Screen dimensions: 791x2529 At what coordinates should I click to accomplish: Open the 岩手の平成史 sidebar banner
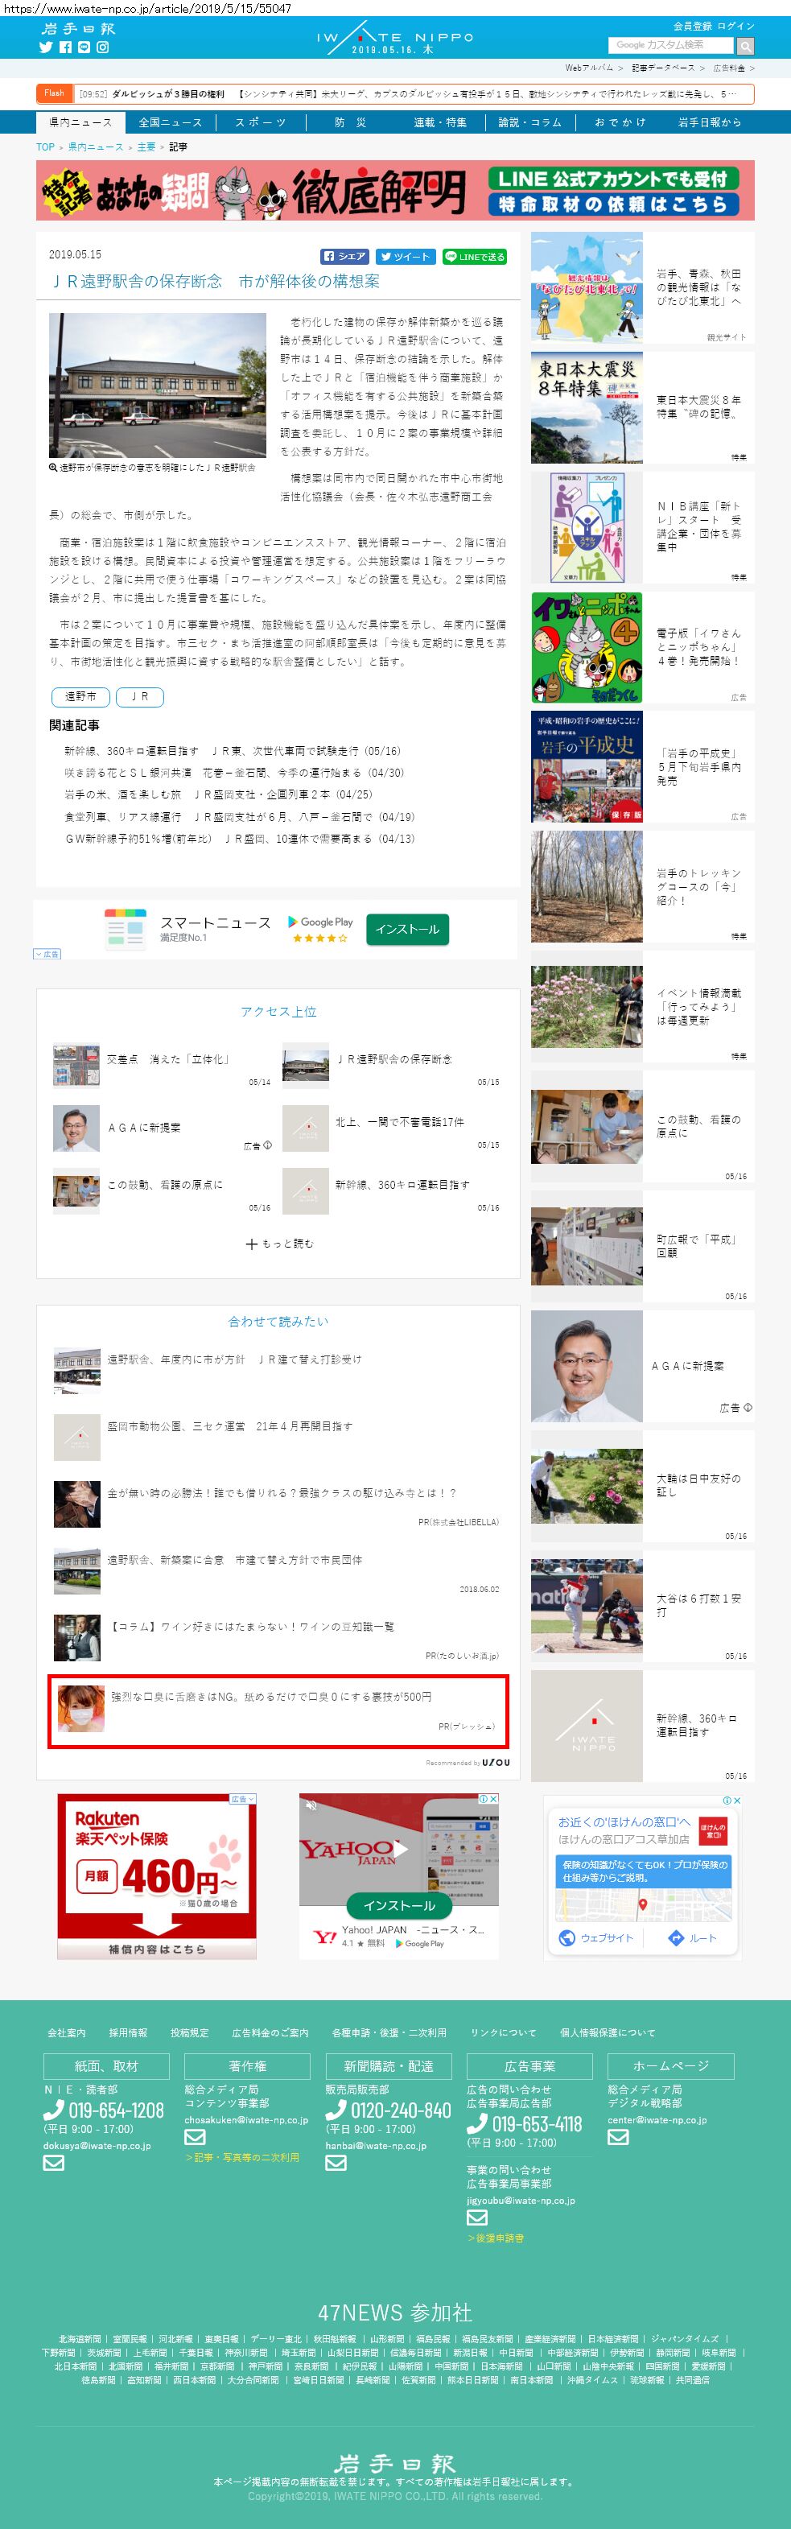coord(643,767)
